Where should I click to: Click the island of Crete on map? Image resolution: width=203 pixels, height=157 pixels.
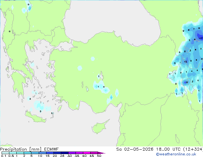click(x=36, y=117)
